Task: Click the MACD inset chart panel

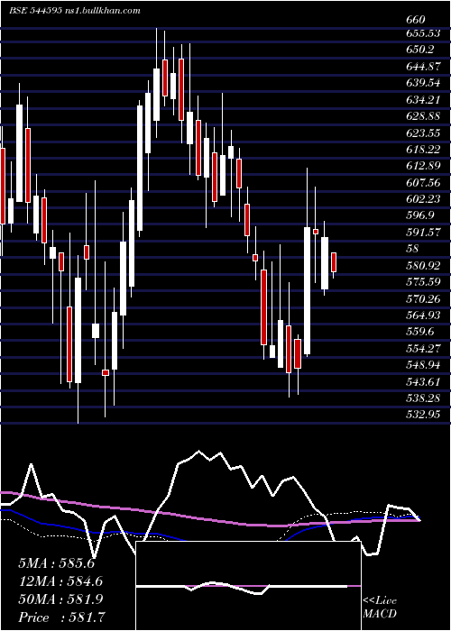Action: [x=248, y=586]
